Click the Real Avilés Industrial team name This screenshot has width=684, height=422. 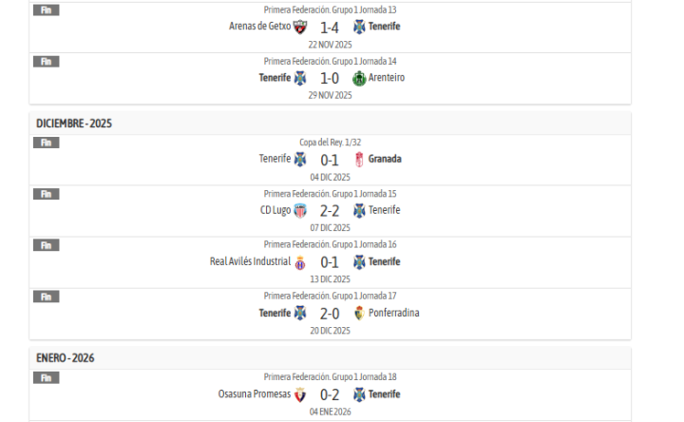coord(250,262)
